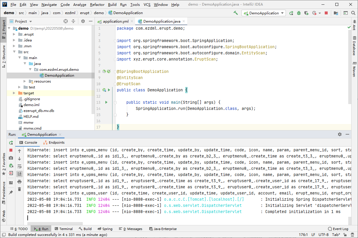The image size is (358, 238).
Task: Build the project with the hammer icon
Action: (x=236, y=13)
